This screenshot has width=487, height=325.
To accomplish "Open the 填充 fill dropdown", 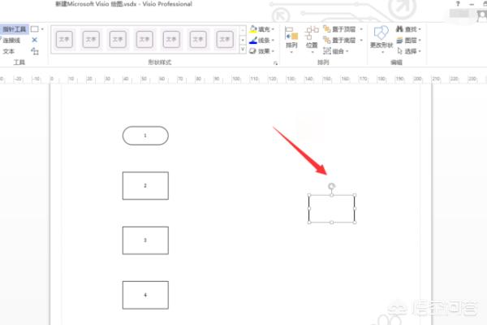I will point(262,29).
